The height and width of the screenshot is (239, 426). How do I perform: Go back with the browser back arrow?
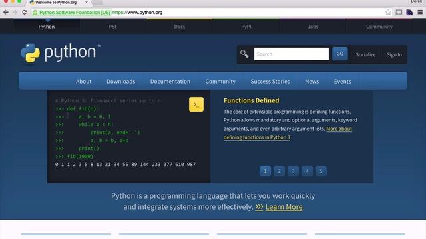pyautogui.click(x=6, y=12)
